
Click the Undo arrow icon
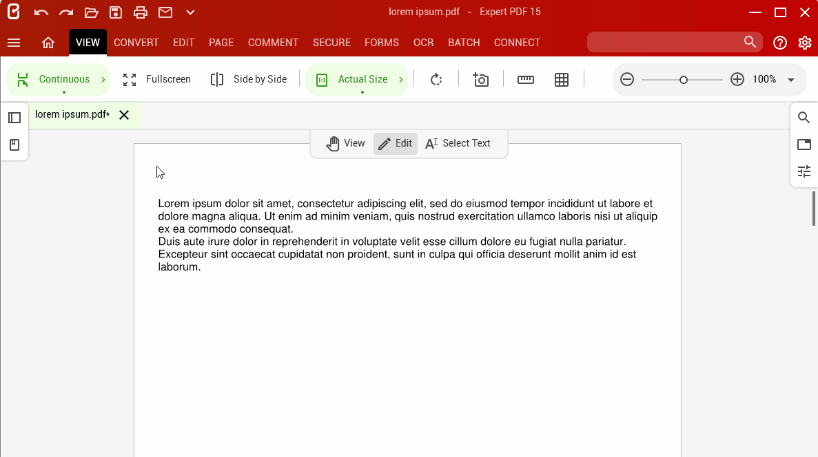41,12
